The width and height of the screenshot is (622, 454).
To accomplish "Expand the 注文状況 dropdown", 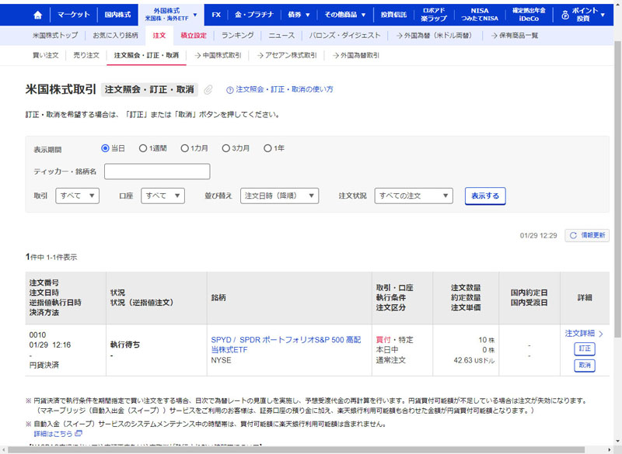I will point(413,196).
